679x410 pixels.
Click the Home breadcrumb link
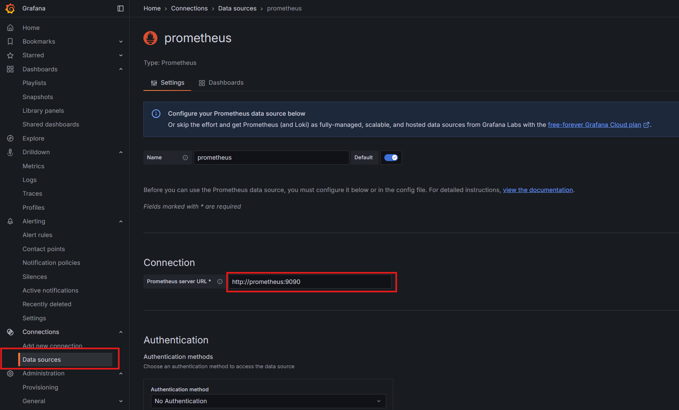[x=152, y=8]
